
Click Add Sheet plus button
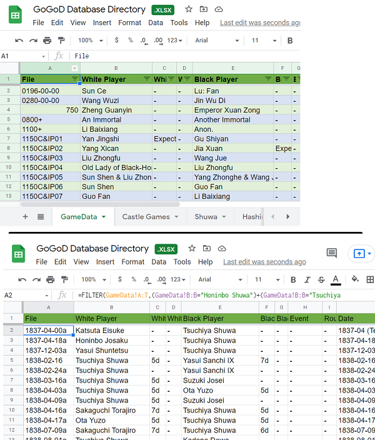pyautogui.click(x=25, y=216)
